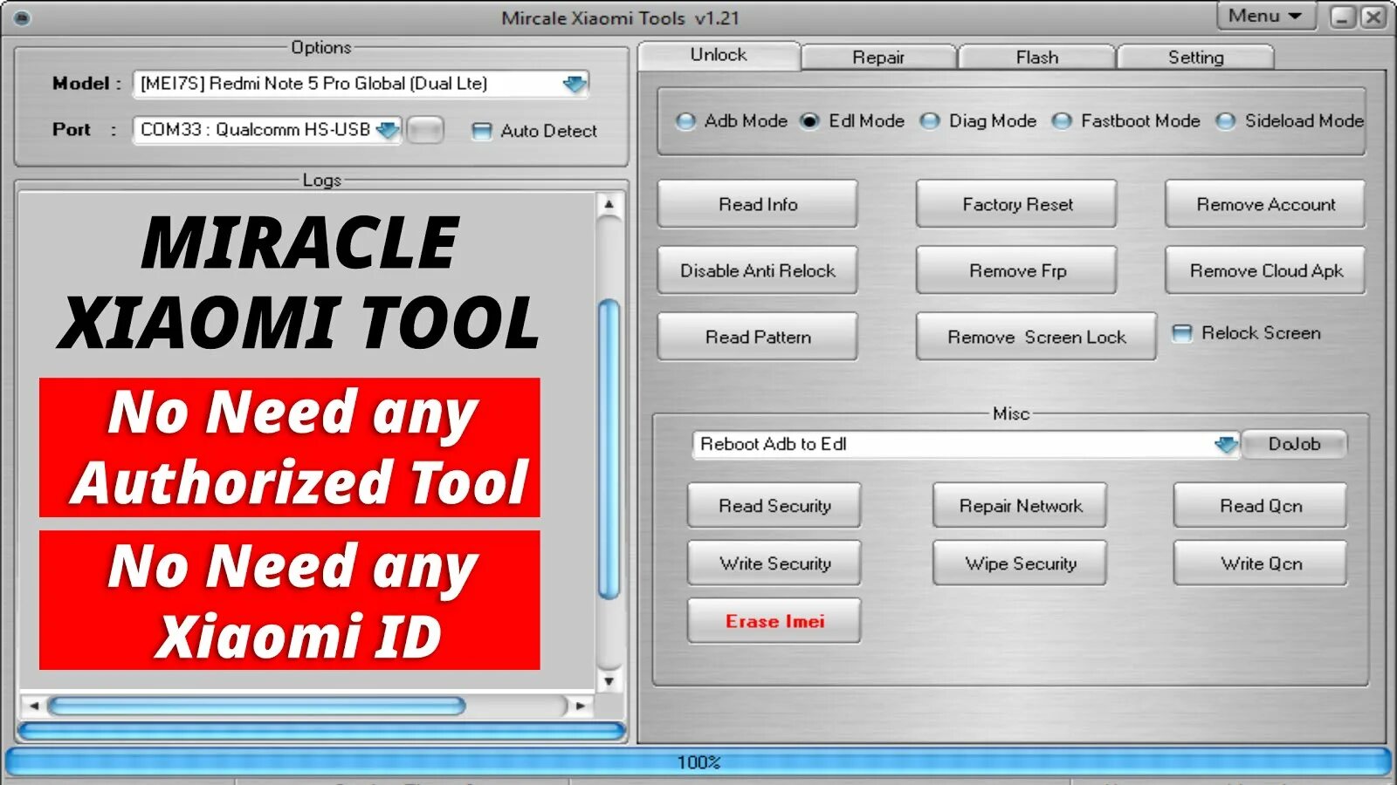
Task: Expand the Reboot Adb to Edl dropdown
Action: (x=1226, y=445)
